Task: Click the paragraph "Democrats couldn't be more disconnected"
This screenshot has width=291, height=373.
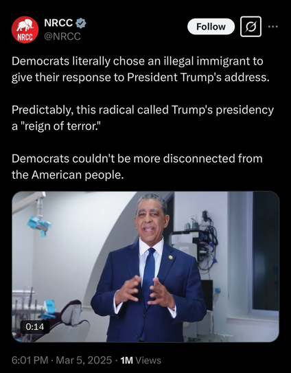Action: tap(137, 166)
